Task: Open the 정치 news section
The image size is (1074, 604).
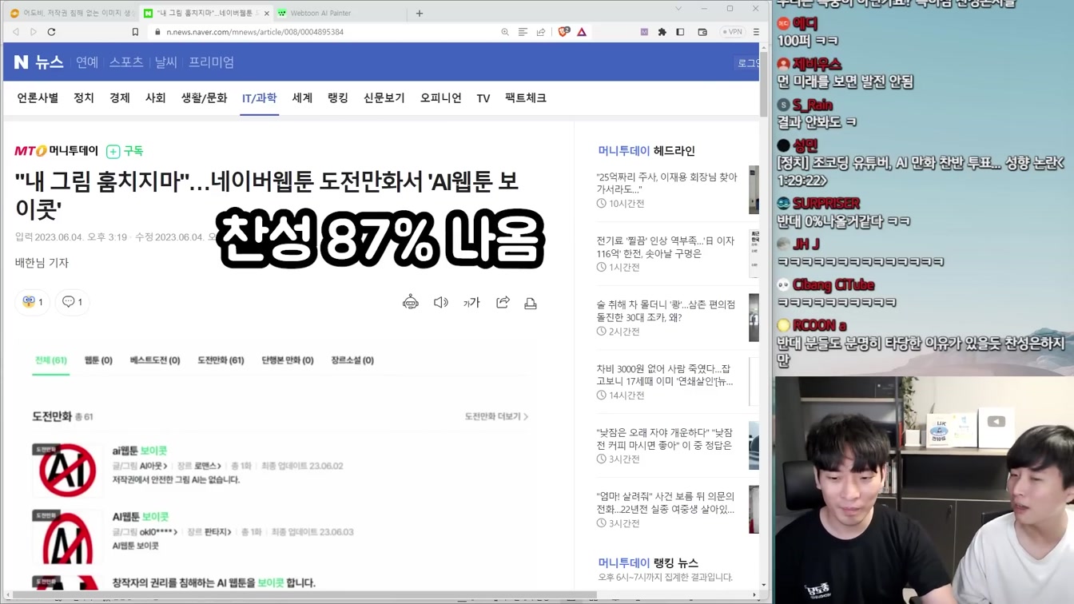Action: click(84, 98)
